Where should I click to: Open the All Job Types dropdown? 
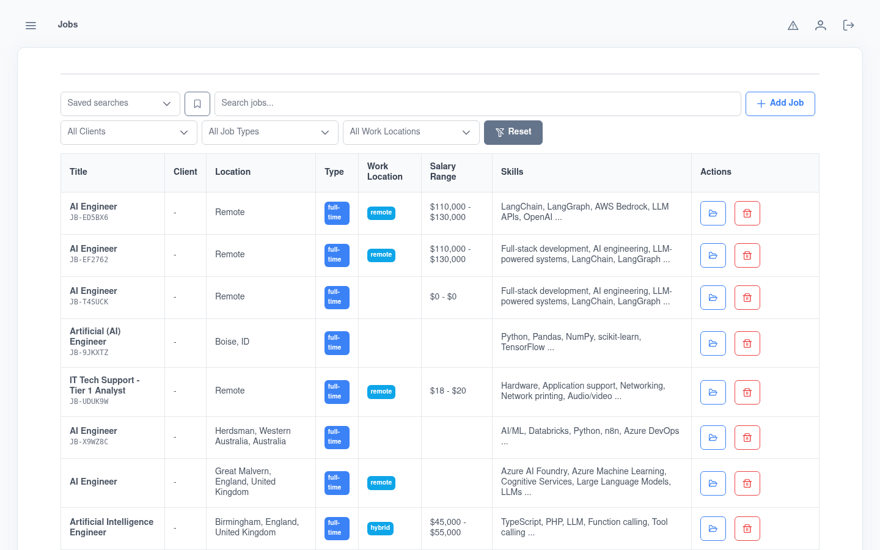point(270,133)
